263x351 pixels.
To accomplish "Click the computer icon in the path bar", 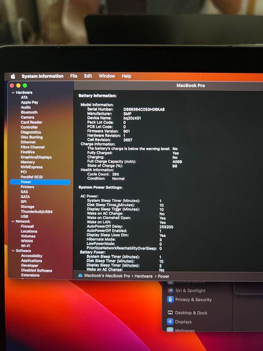I will click(80, 276).
